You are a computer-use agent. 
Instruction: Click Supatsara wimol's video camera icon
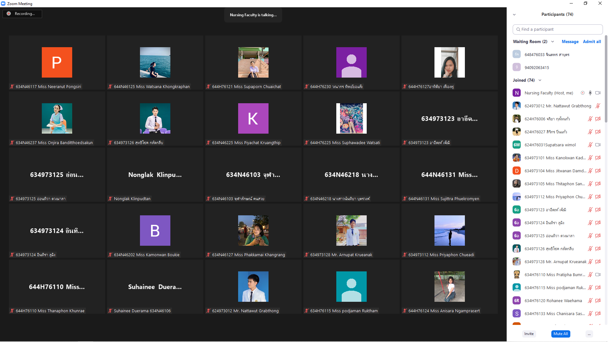598,145
